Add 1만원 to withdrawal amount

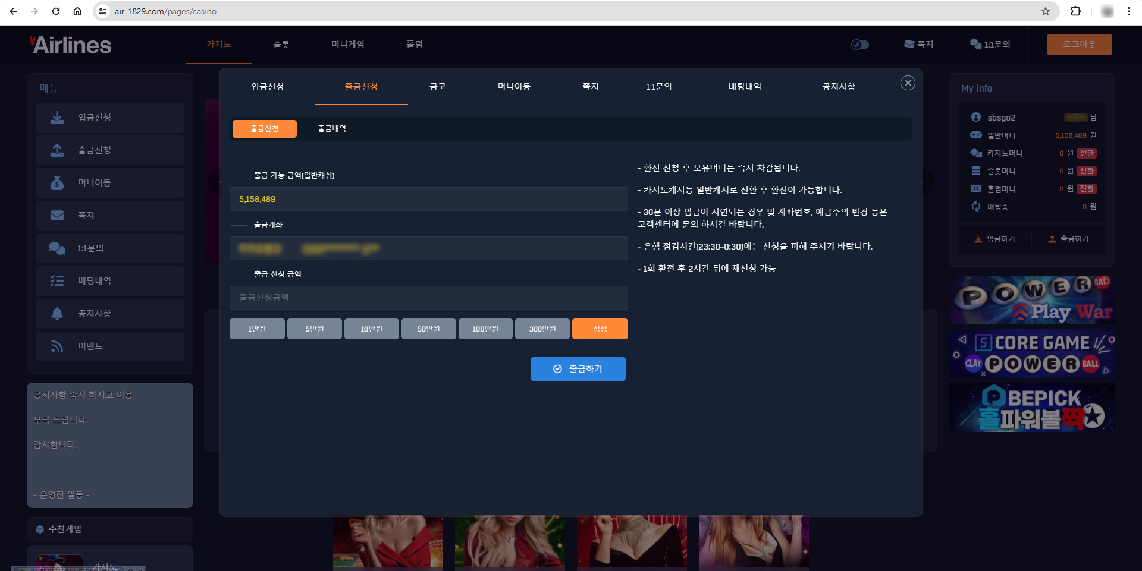(x=257, y=329)
